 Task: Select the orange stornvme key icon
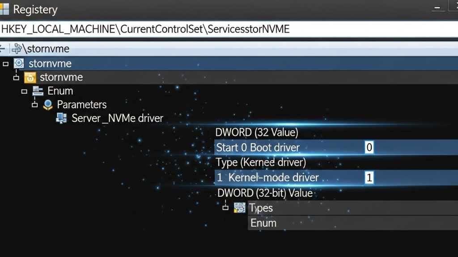pos(30,77)
